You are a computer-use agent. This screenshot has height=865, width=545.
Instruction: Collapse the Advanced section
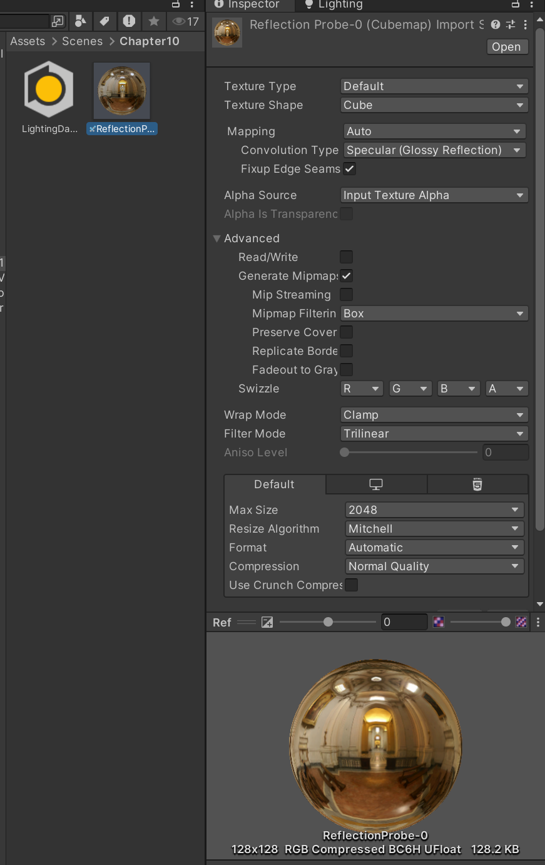pos(217,238)
